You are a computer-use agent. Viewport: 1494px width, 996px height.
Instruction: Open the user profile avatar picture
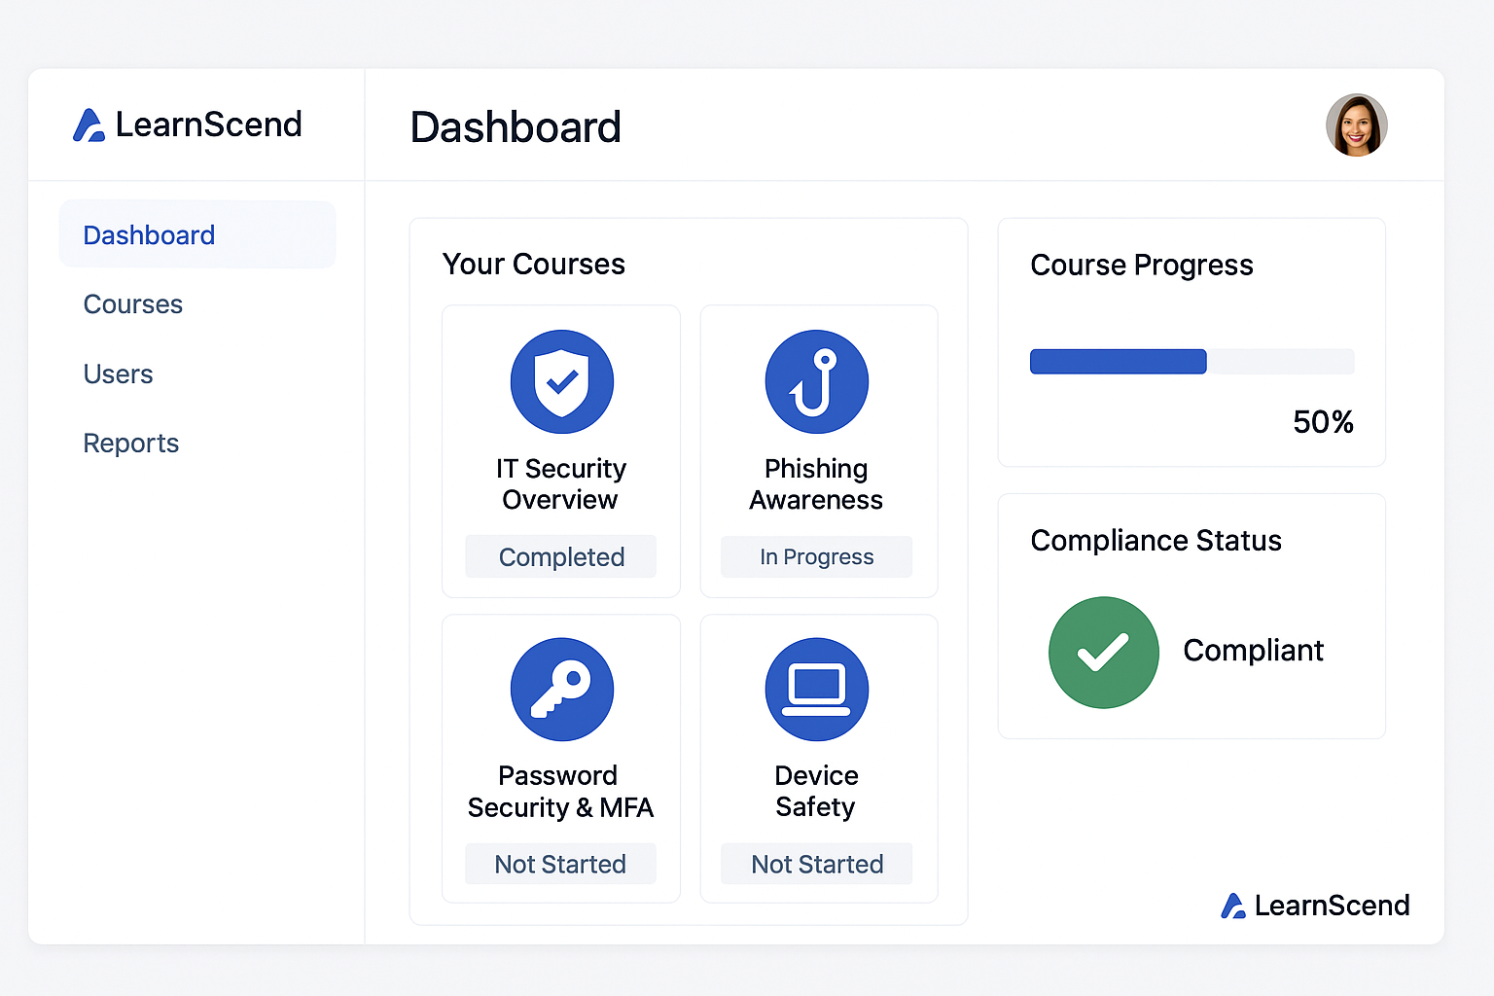click(1357, 124)
